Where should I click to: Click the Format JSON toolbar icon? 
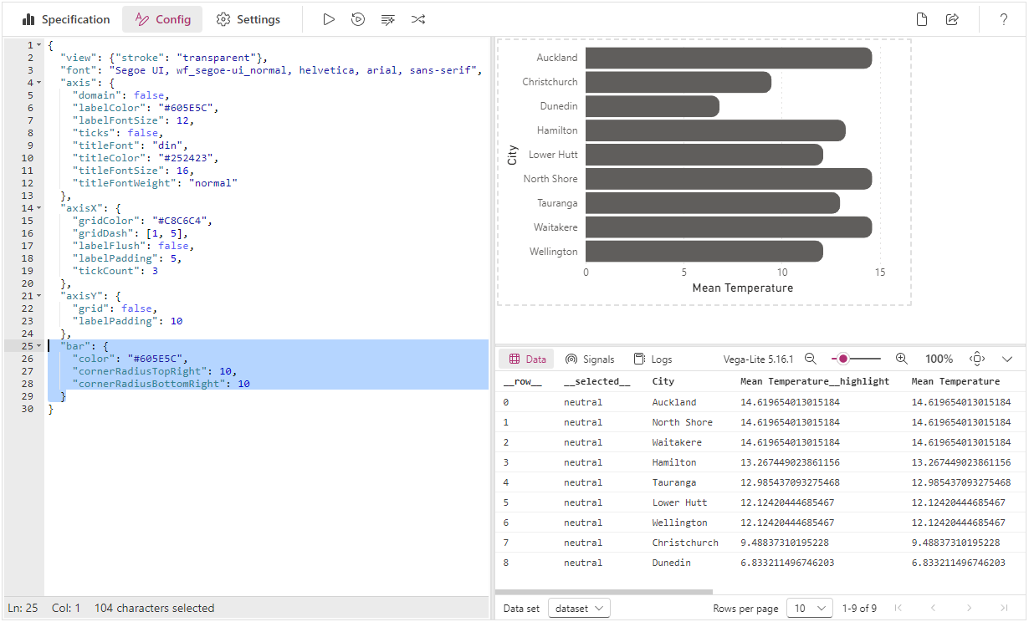(387, 19)
